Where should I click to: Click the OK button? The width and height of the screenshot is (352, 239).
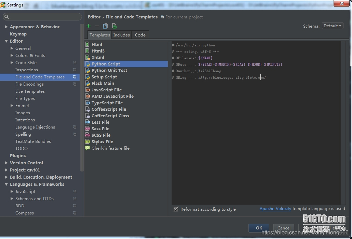click(259, 228)
